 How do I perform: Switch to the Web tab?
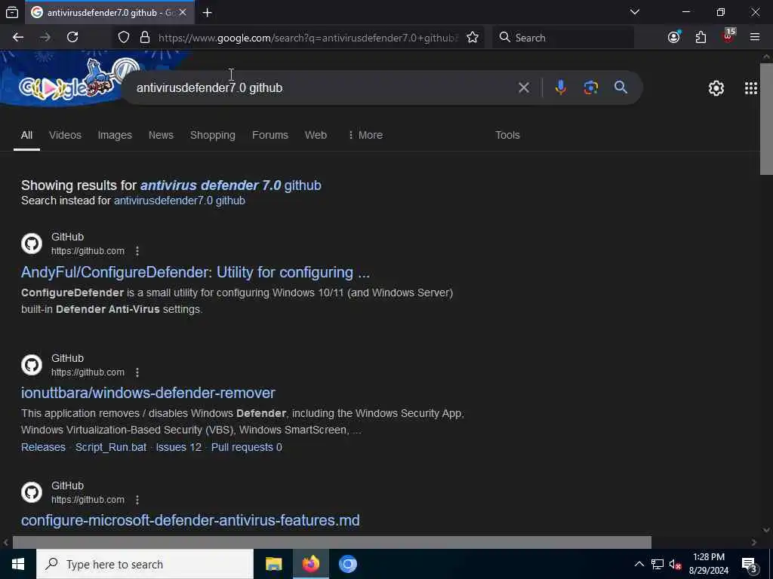pos(316,135)
